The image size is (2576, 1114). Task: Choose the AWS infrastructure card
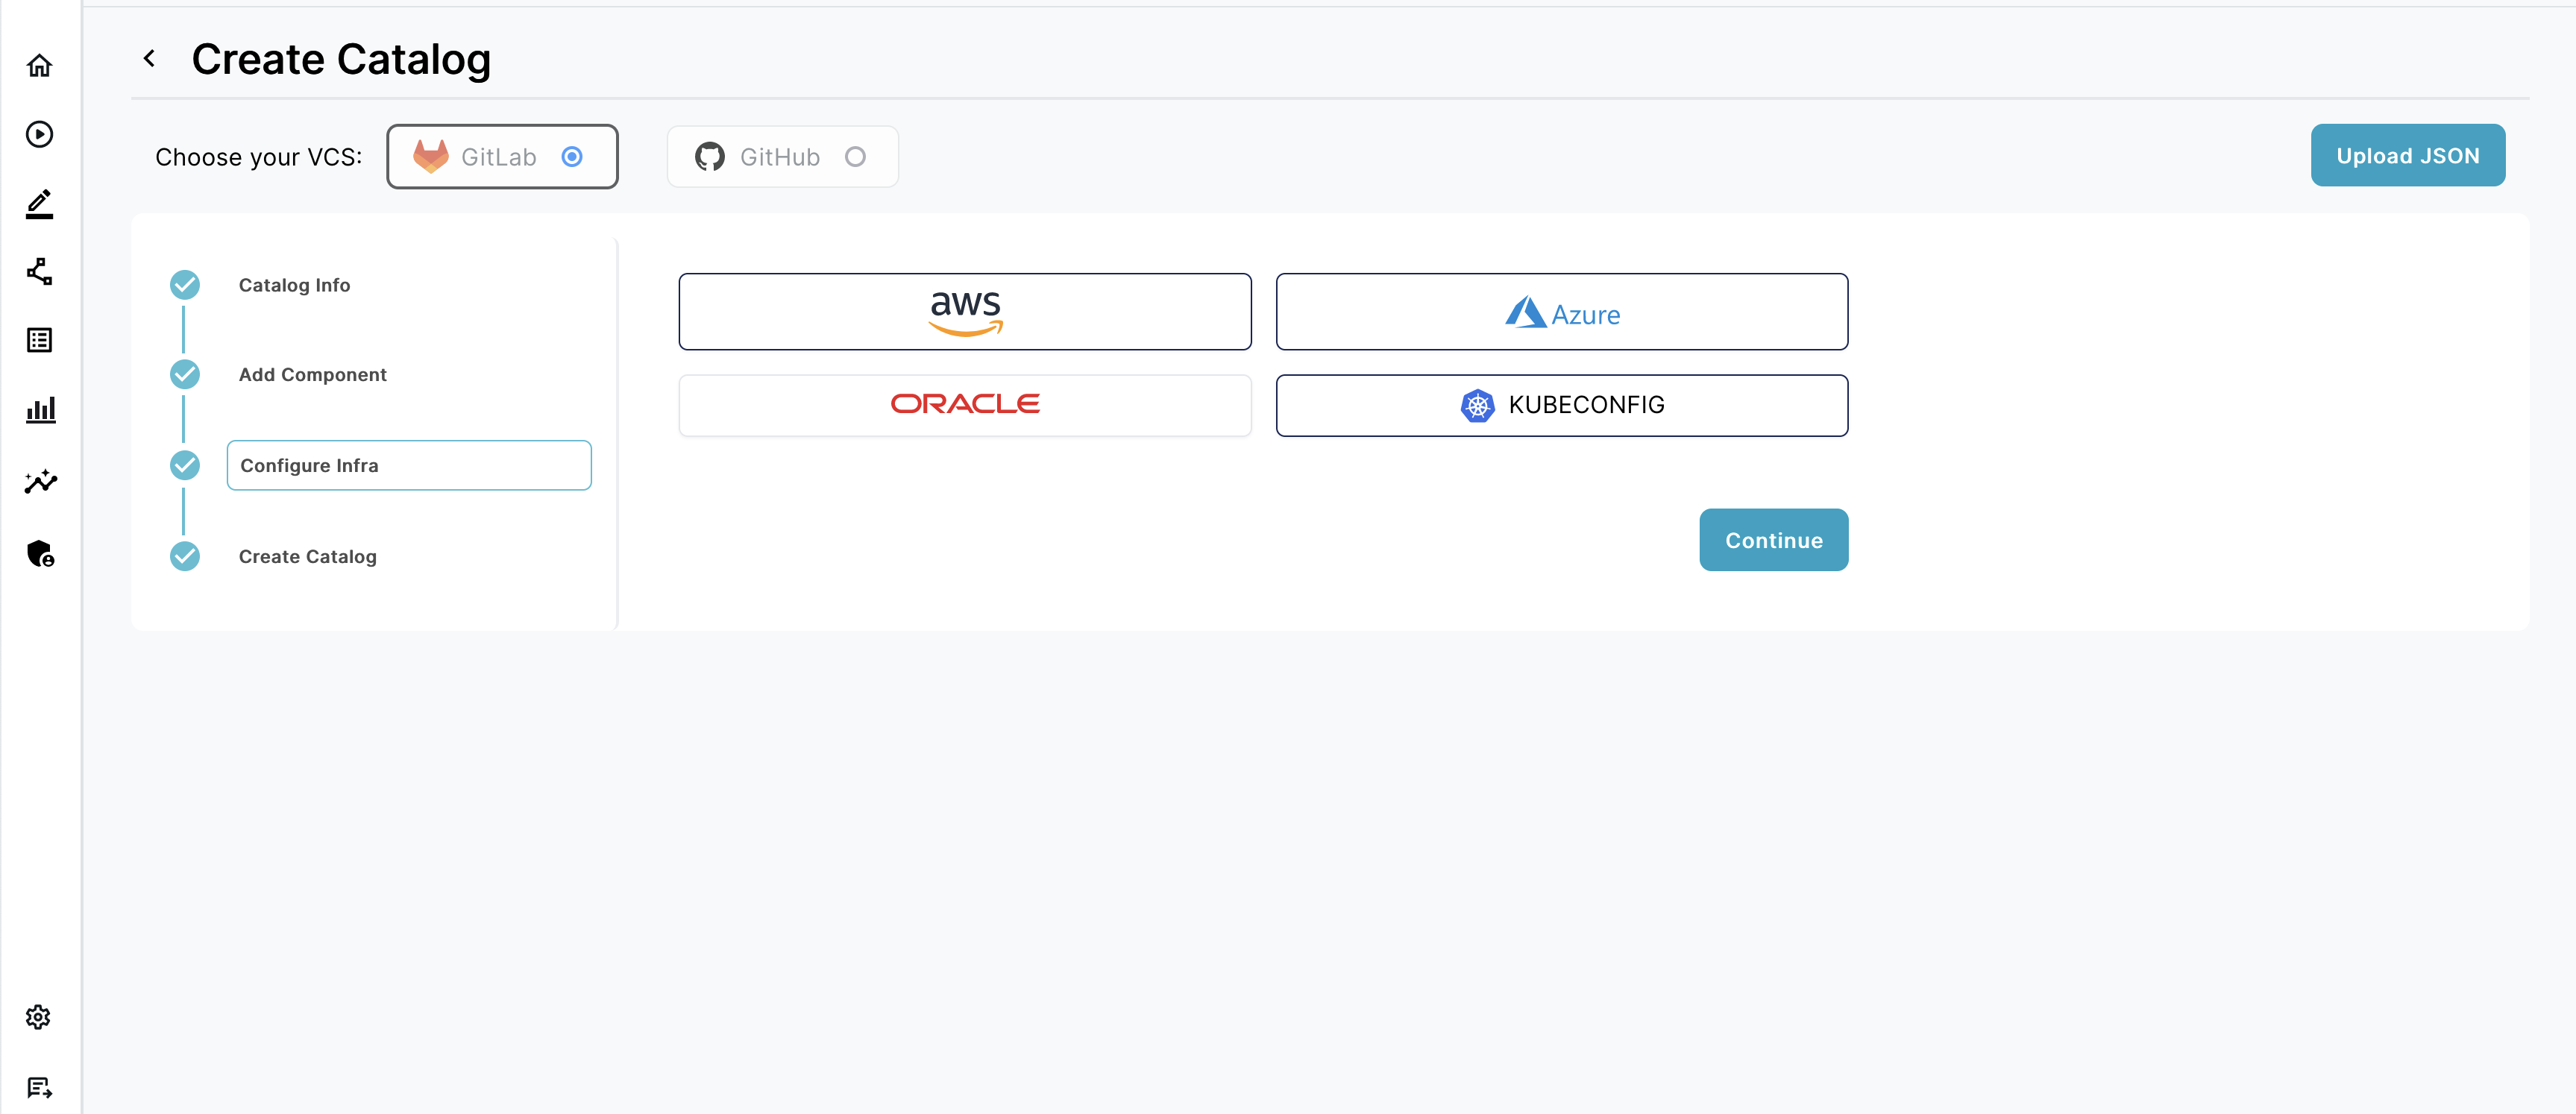click(x=965, y=312)
